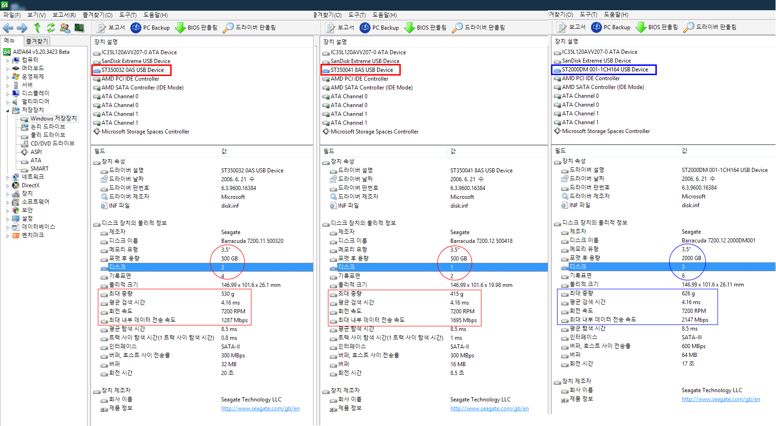Select the ASPI diamond icon
The height and width of the screenshot is (426, 776).
[x=25, y=152]
